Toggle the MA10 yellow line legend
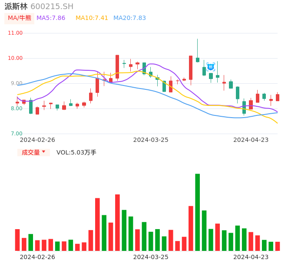The image size is (298, 263). [92, 18]
